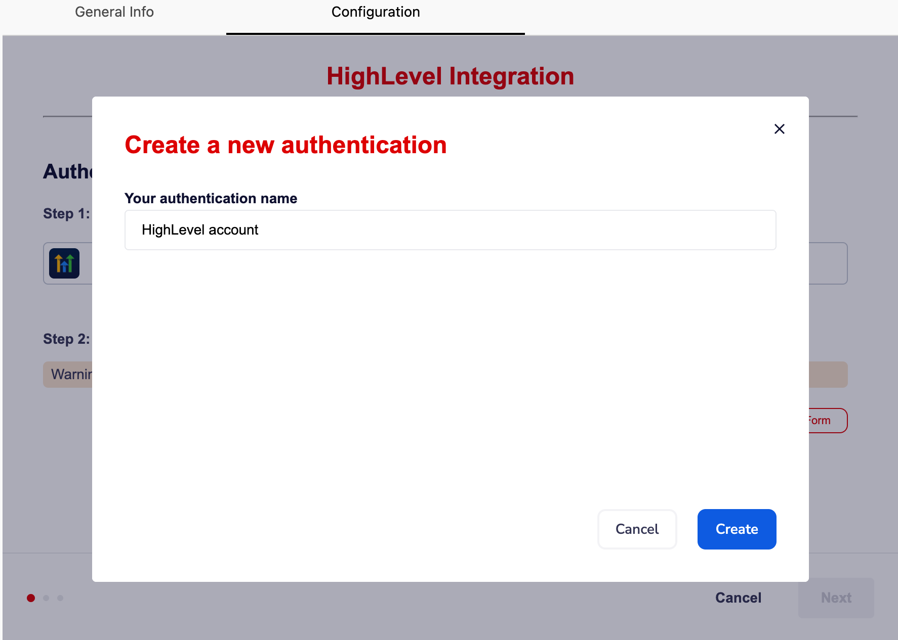Viewport: 898px width, 640px height.
Task: Click the bottom Cancel button behind dialog
Action: [738, 598]
